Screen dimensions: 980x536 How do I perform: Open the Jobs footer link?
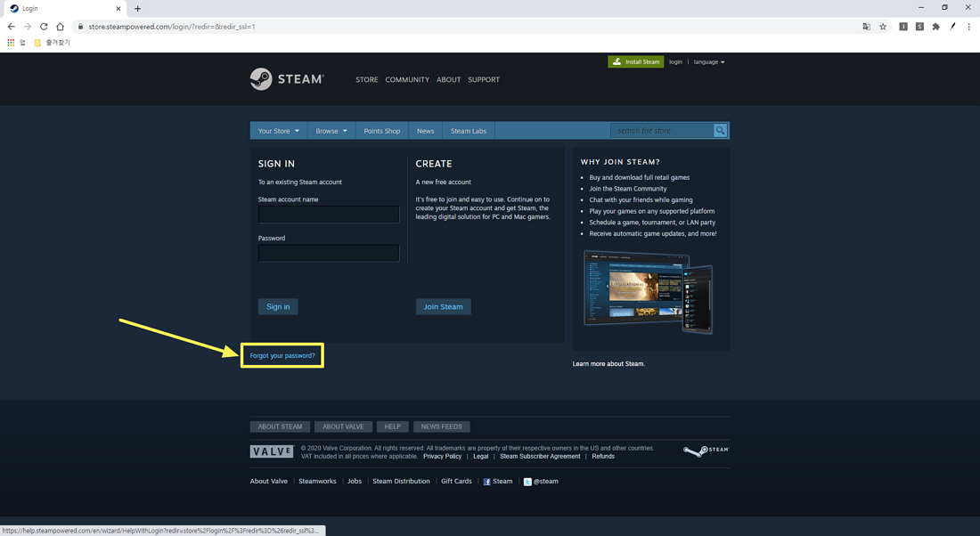355,481
